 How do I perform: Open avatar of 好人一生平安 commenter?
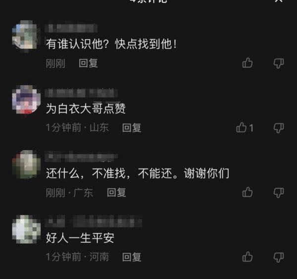coord(26,229)
